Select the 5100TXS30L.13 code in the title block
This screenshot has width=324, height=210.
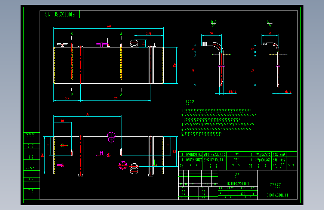(x=277, y=195)
